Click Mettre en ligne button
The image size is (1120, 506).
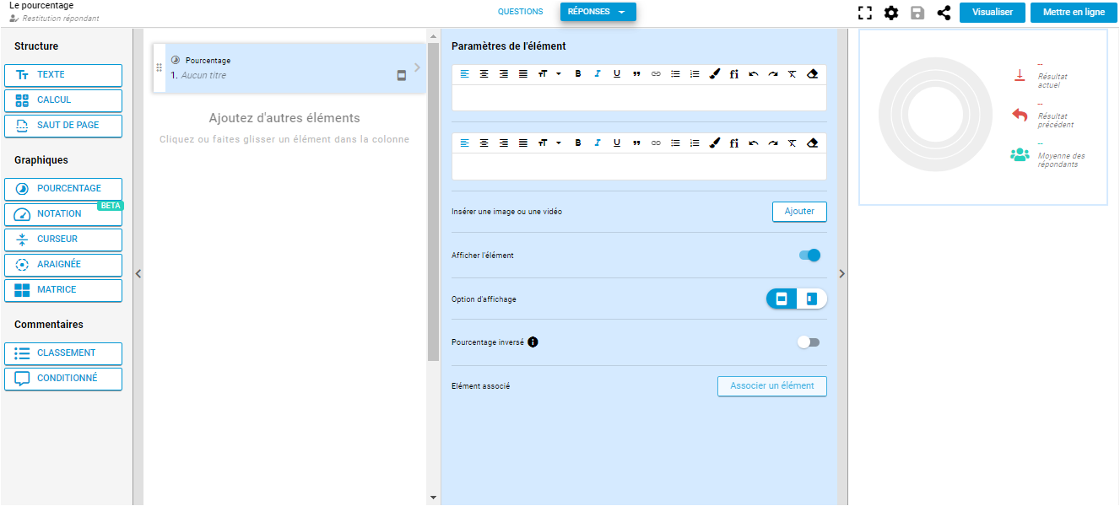point(1074,12)
